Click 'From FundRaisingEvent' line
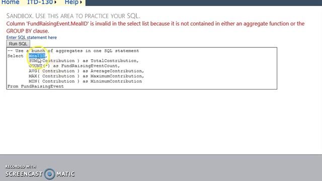 tap(36, 86)
